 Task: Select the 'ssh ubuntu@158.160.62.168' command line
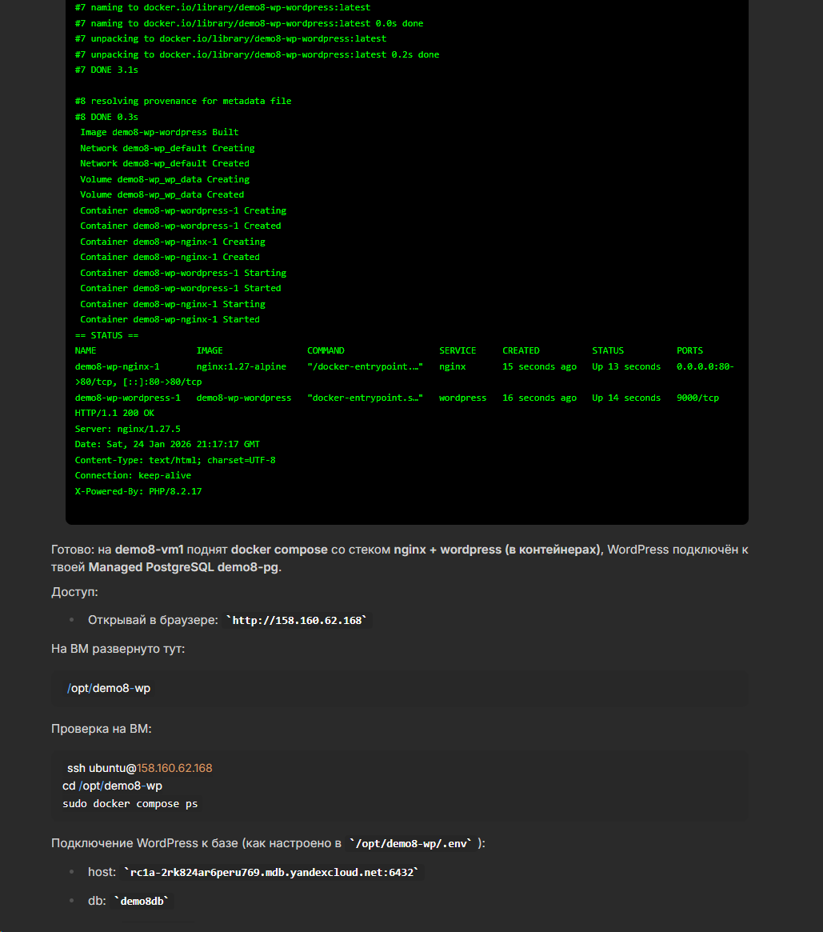[x=140, y=768]
